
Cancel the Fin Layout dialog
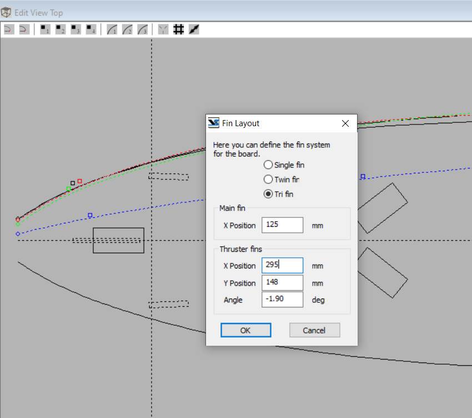tap(314, 330)
